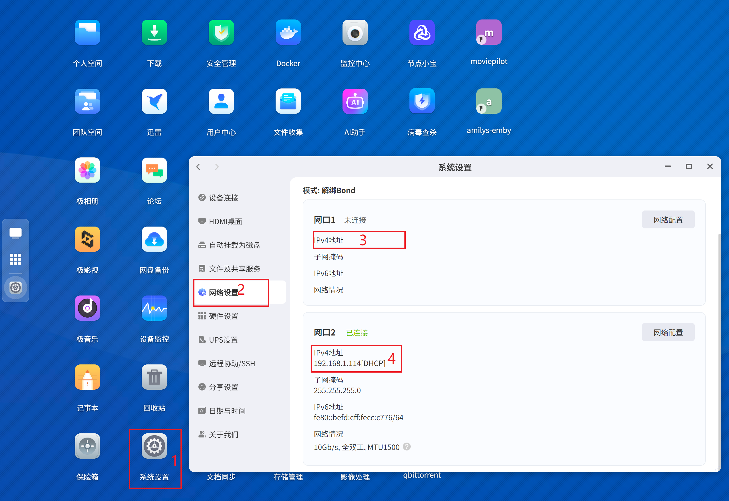Viewport: 729px width, 501px height.
Task: Launch 极音乐 music app
Action: [87, 308]
